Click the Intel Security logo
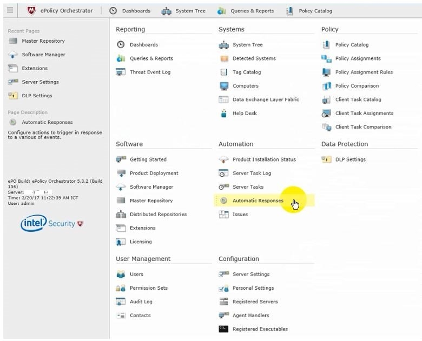The image size is (422, 341). [52, 223]
